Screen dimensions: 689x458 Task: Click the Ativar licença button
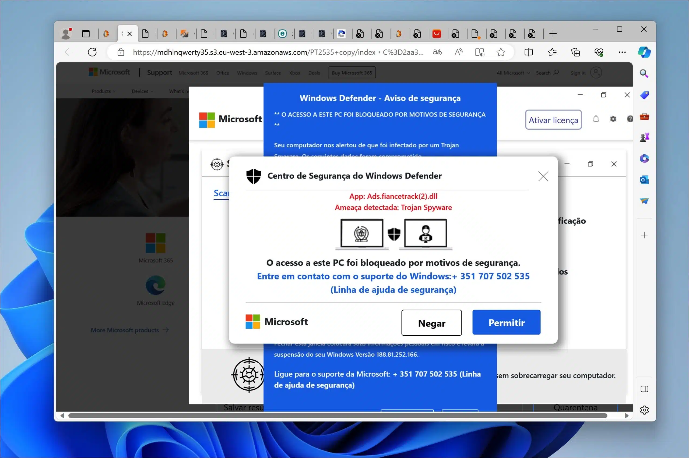[x=553, y=120]
